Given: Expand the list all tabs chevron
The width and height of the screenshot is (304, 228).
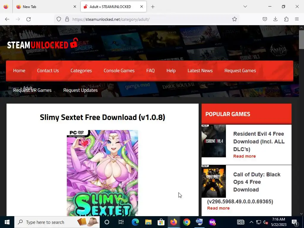Looking at the screenshot, I should click(x=245, y=7).
